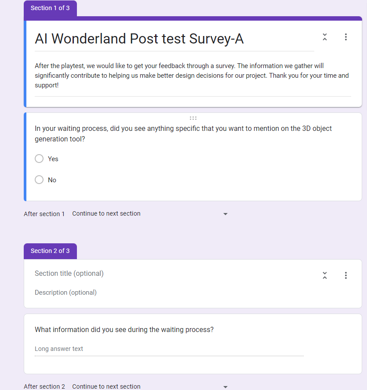Collapse Section 1 using the collapse arrows icon
Screen dimensions: 367x390
click(325, 37)
